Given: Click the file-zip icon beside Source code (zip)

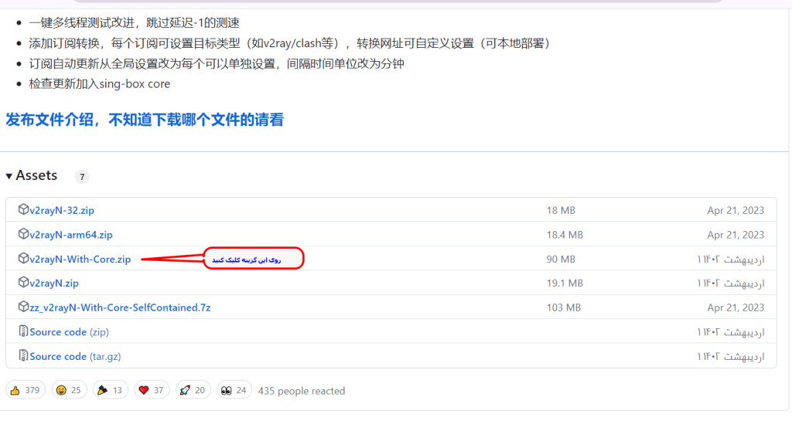Looking at the screenshot, I should 23,331.
